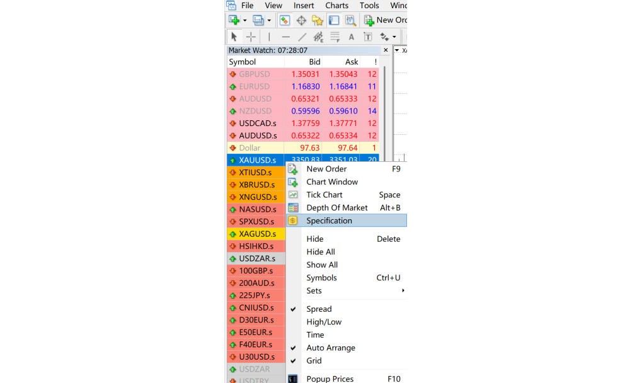Toggle the Time column option

coord(347,334)
